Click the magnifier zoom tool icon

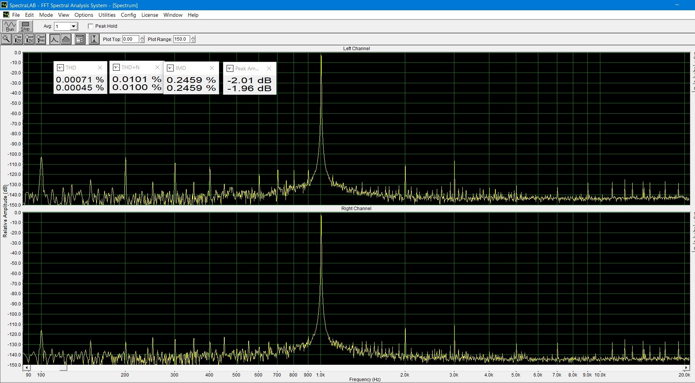click(6, 39)
